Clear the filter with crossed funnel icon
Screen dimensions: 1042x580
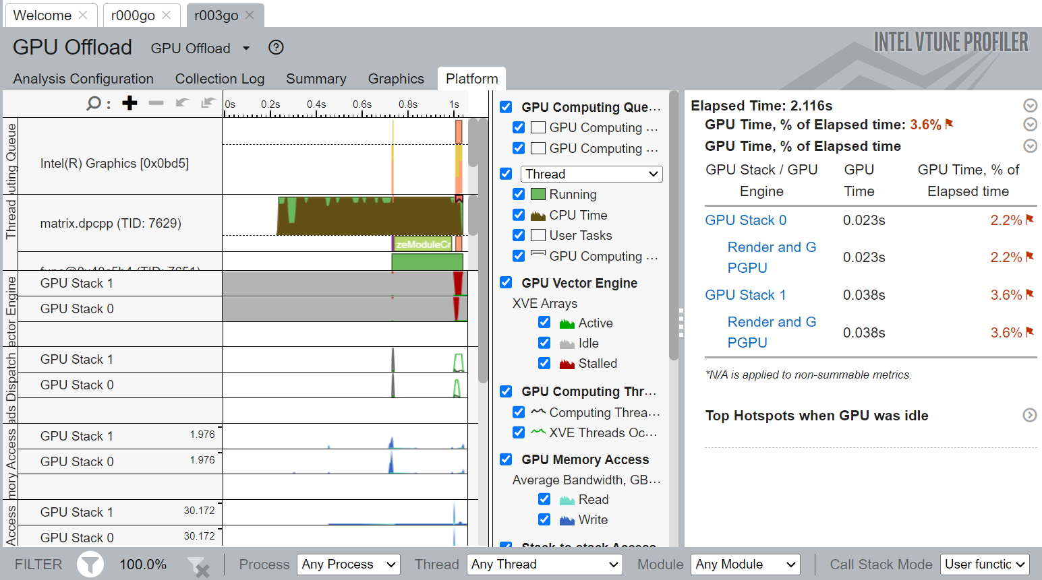pos(198,566)
